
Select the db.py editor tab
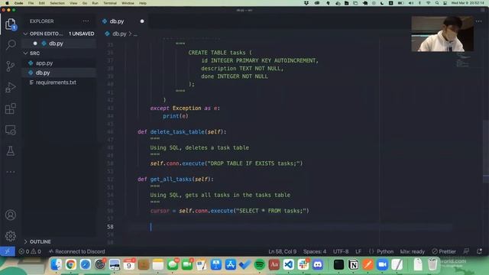(123, 21)
